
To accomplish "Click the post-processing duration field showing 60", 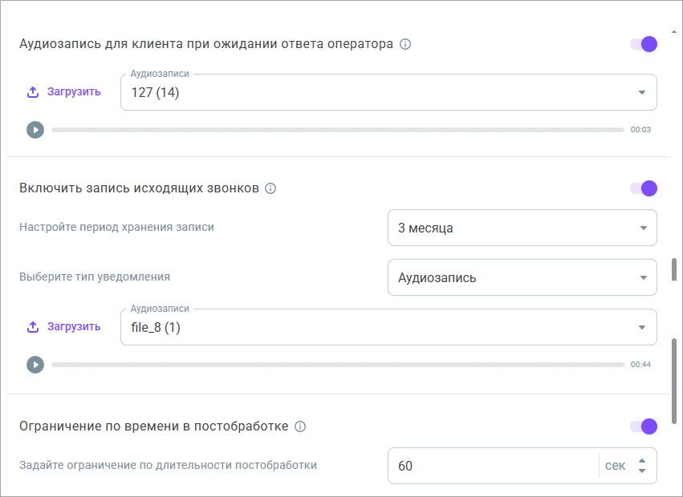I will (x=490, y=466).
